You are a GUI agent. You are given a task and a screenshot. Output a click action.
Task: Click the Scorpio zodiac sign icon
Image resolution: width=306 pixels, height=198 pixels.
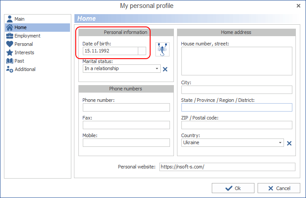click(x=162, y=49)
